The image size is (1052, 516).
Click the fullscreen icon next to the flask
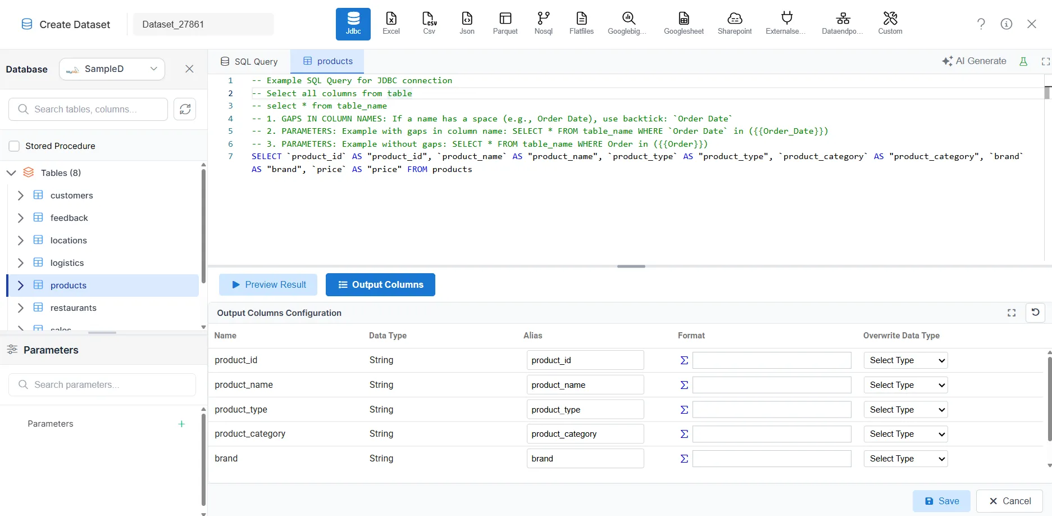(x=1045, y=61)
